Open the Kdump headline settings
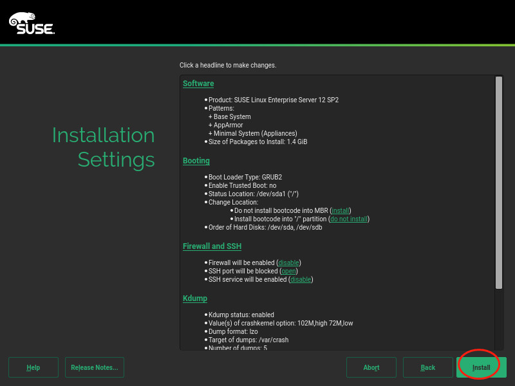The width and height of the screenshot is (515, 386). pos(195,299)
